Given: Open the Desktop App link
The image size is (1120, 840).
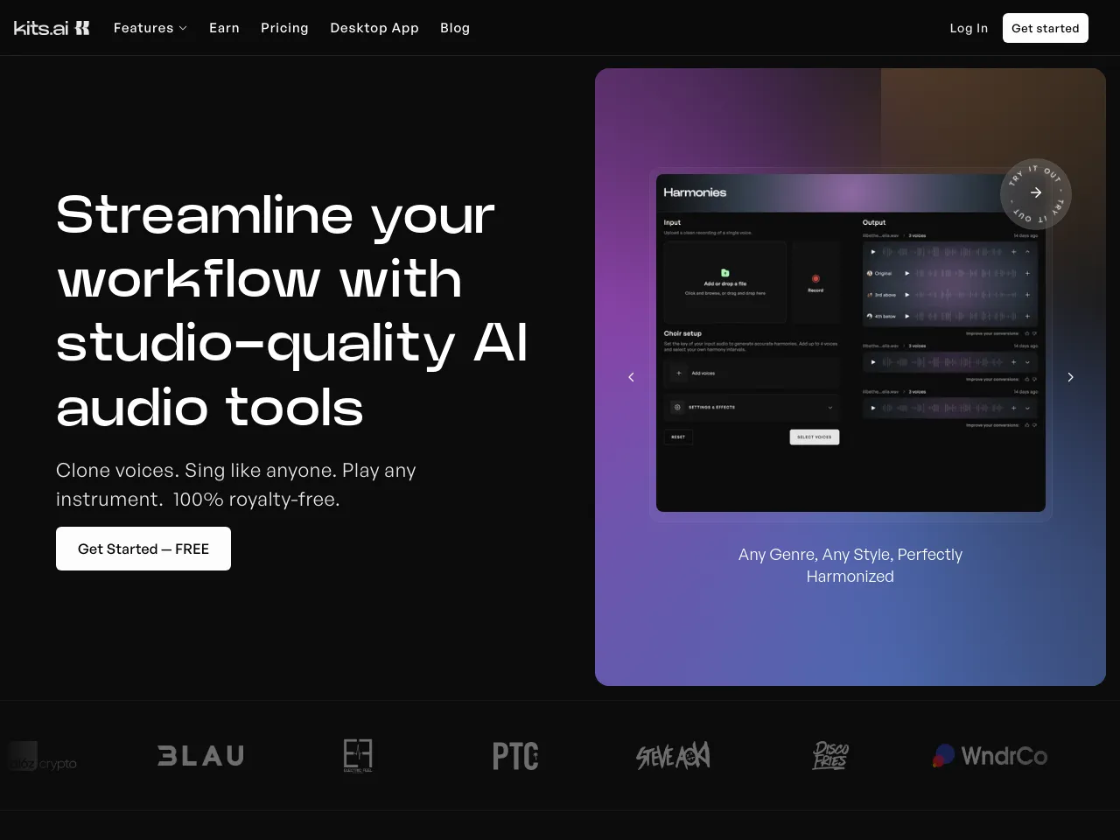Looking at the screenshot, I should (x=374, y=28).
